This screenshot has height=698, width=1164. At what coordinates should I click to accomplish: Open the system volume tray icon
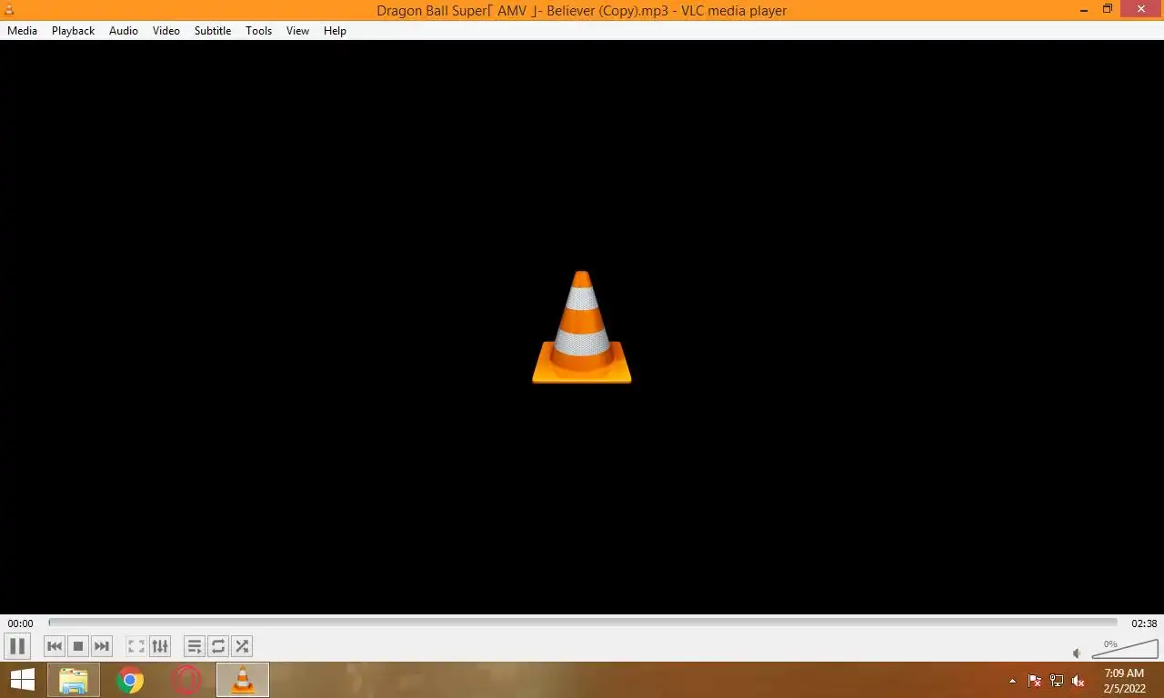pyautogui.click(x=1079, y=681)
